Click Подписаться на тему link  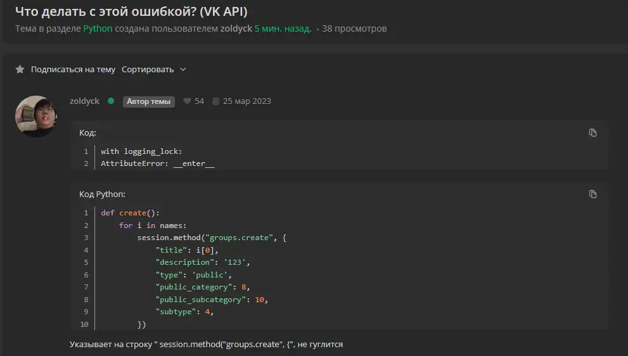73,69
